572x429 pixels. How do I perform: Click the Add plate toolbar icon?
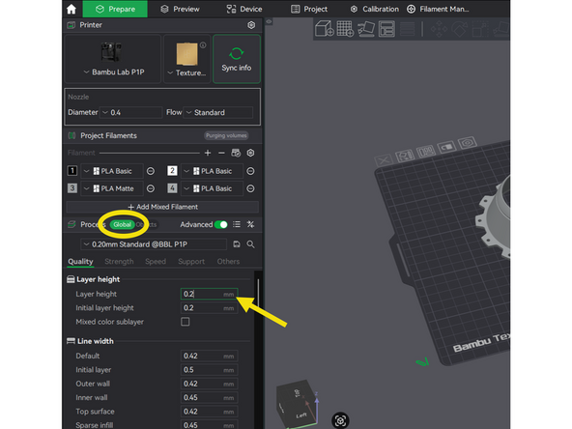pos(345,28)
